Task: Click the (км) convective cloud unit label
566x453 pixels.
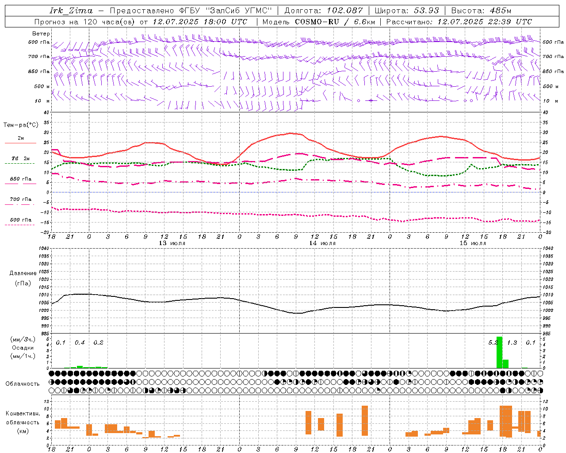Action: [x=23, y=431]
